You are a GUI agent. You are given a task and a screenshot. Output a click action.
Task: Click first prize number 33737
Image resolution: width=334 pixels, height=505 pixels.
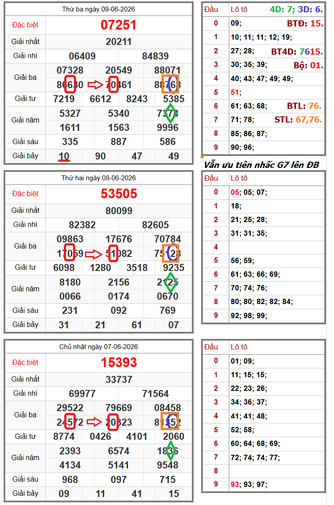119,379
